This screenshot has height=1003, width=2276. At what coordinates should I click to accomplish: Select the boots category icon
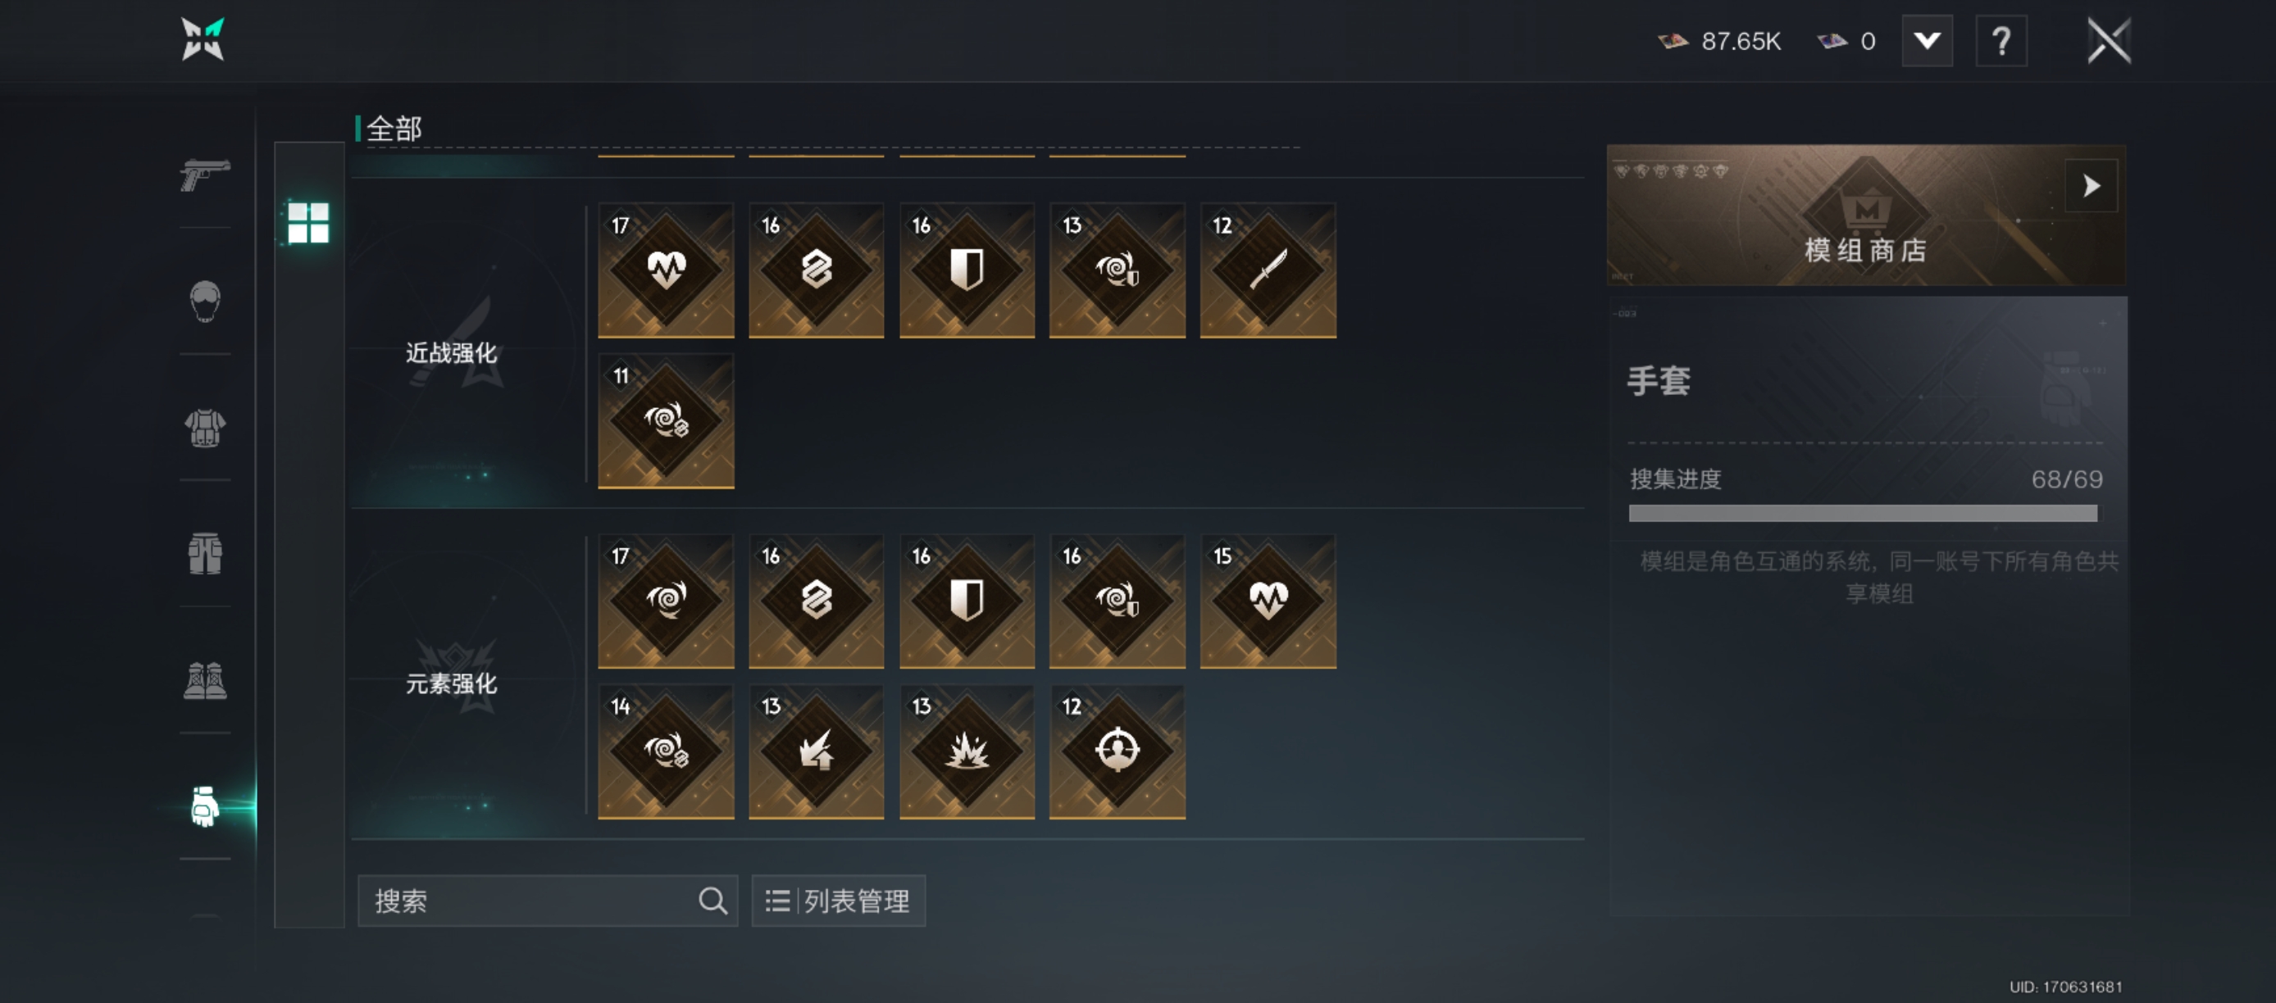pyautogui.click(x=205, y=681)
